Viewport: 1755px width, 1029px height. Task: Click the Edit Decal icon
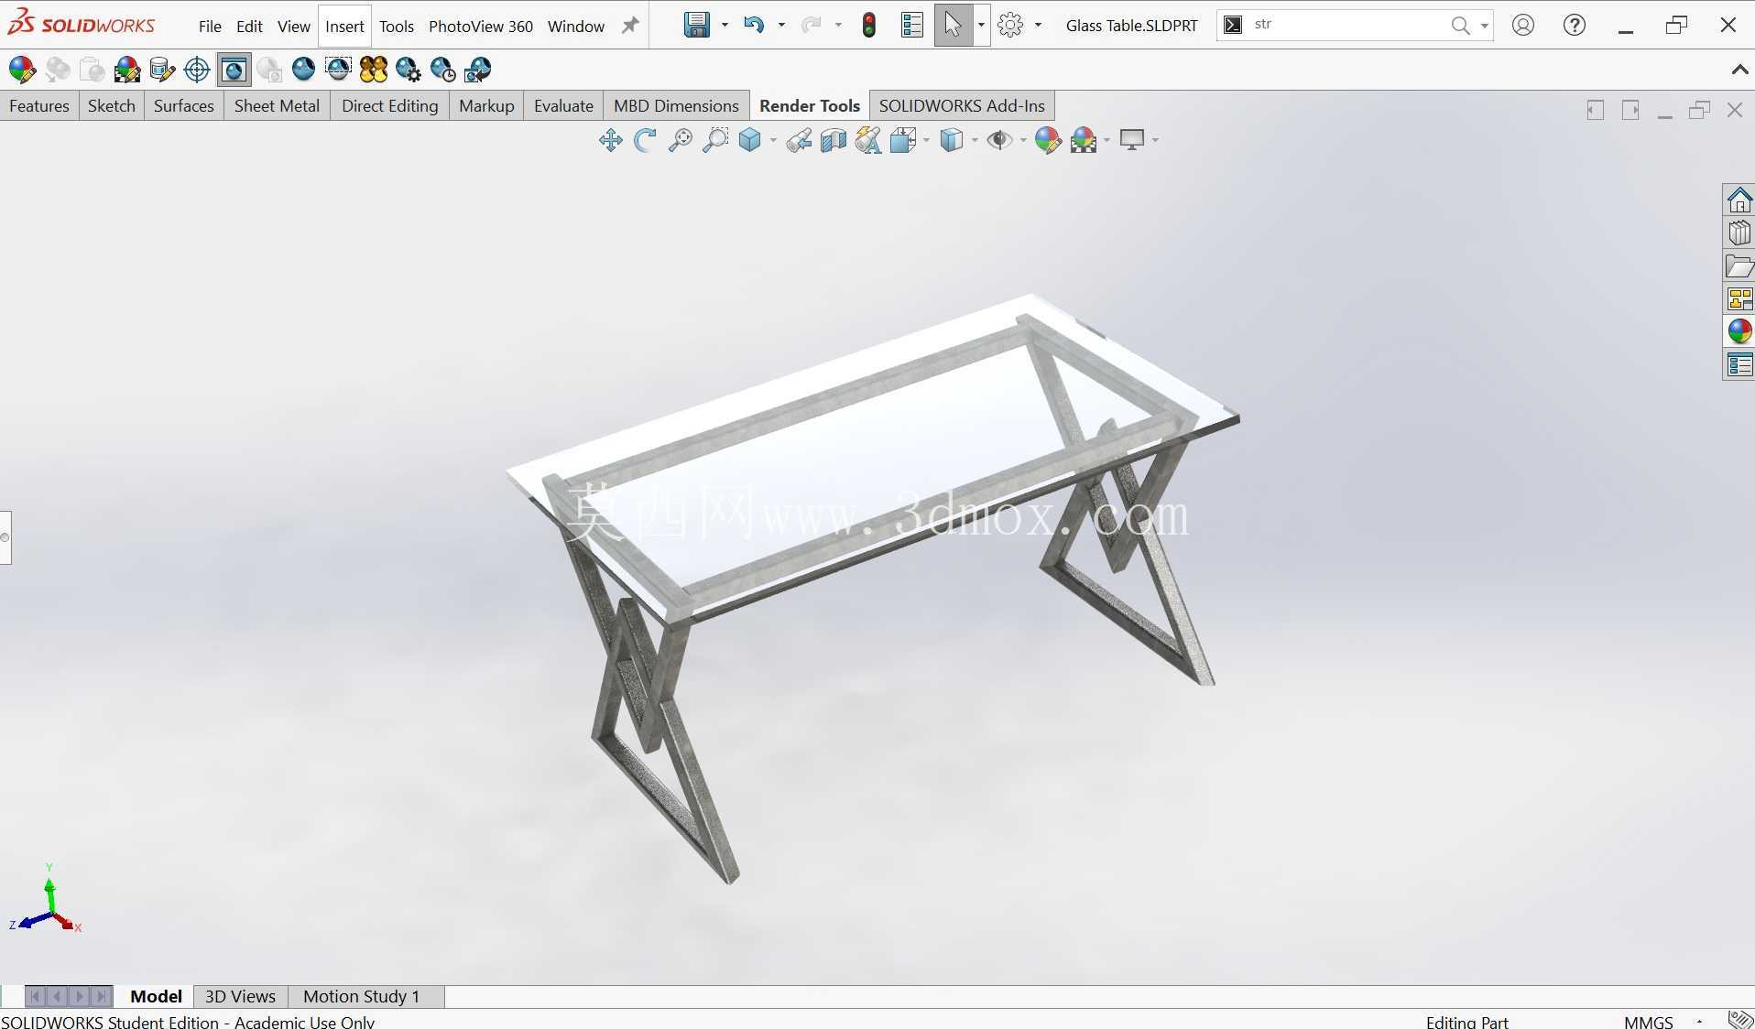(162, 70)
